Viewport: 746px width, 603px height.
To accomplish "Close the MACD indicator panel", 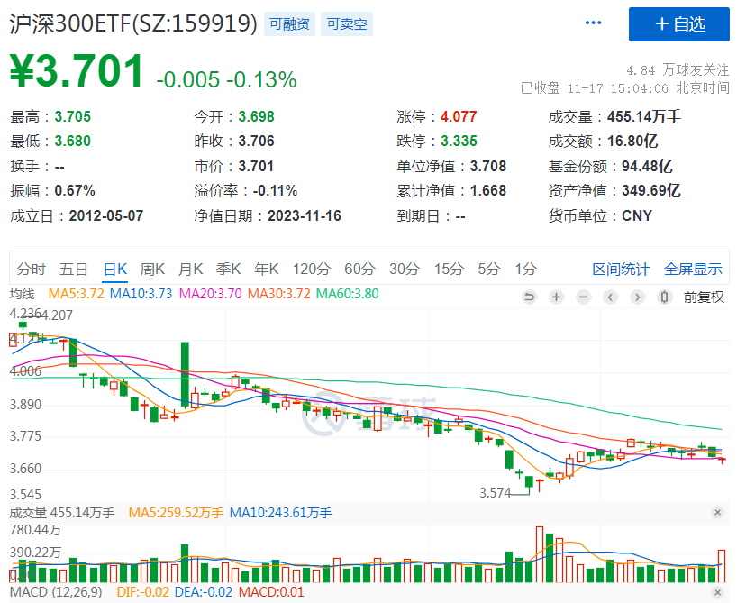I will click(x=717, y=592).
